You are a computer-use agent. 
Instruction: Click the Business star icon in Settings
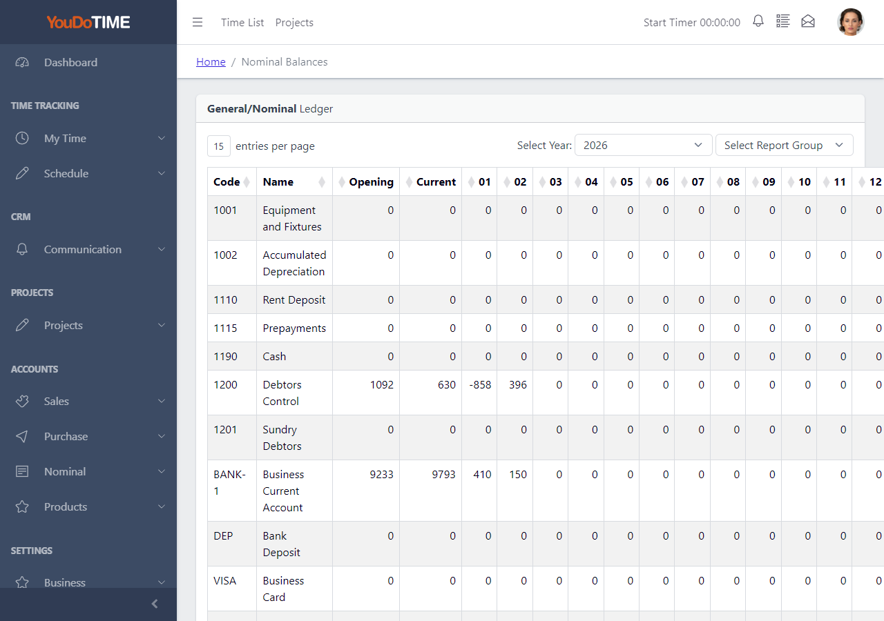[22, 582]
